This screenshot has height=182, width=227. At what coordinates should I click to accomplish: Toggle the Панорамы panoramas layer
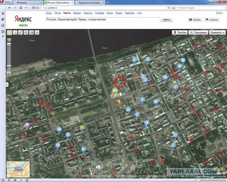pyautogui.click(x=198, y=32)
